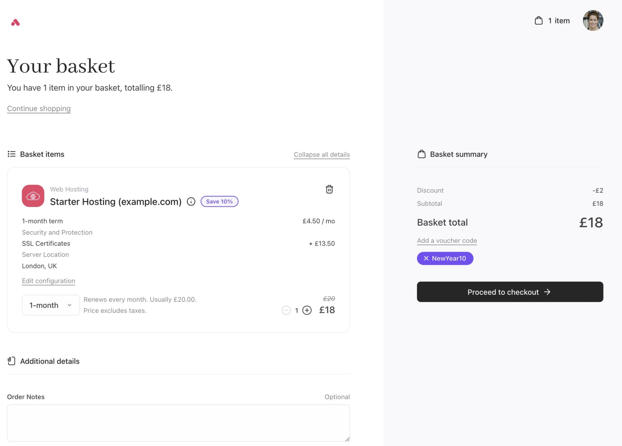Click Continue shopping link
This screenshot has height=446, width=622.
39,109
